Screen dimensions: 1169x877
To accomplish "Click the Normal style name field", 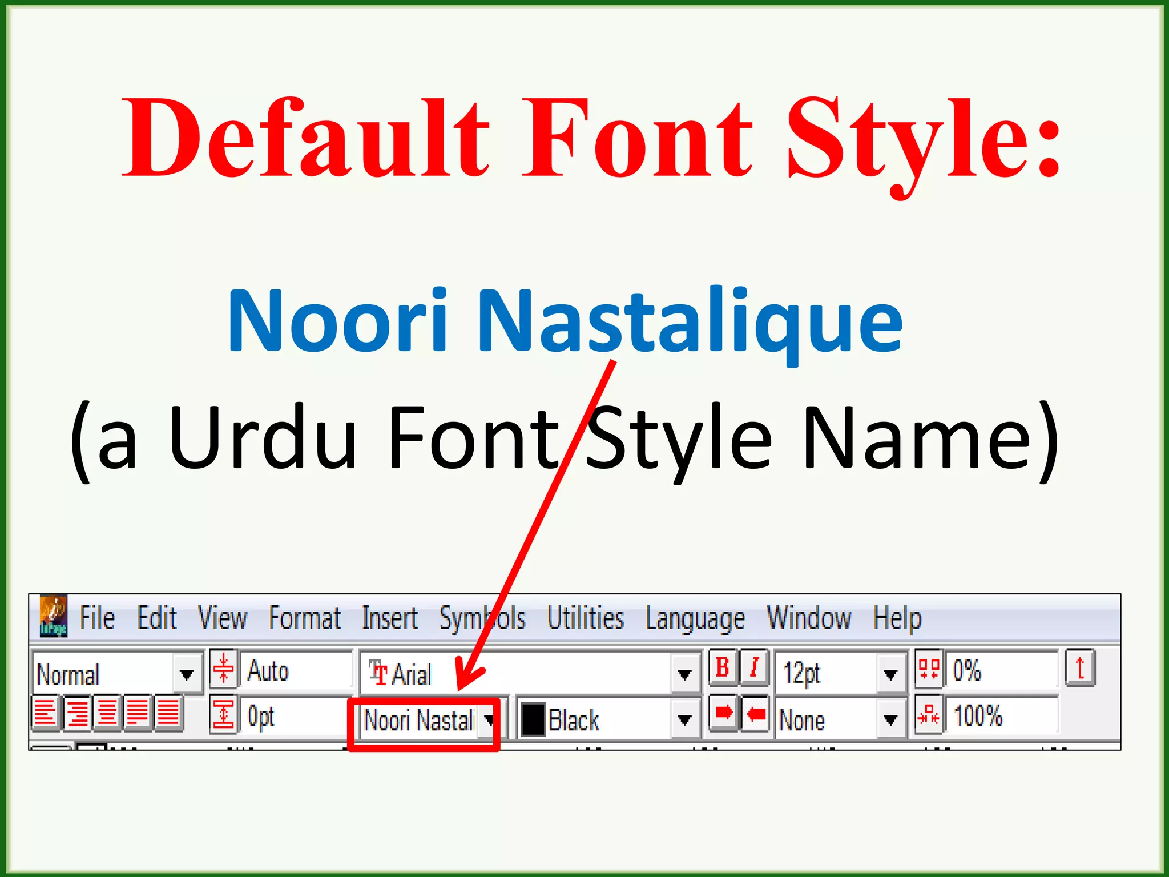I will [103, 674].
